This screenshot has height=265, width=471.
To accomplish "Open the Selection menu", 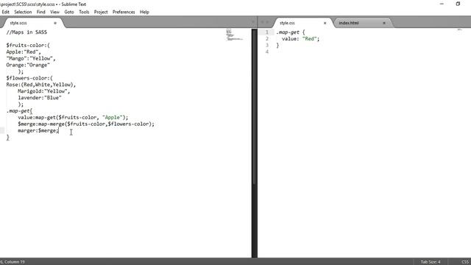I will coord(23,12).
